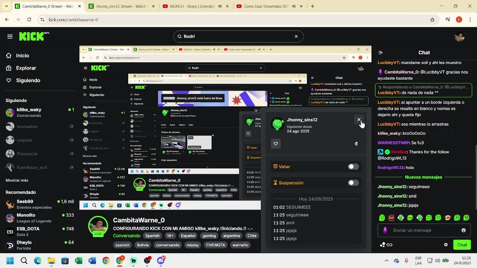The height and width of the screenshot is (268, 477).
Task: Select the argentina tag
Action: [x=231, y=236]
